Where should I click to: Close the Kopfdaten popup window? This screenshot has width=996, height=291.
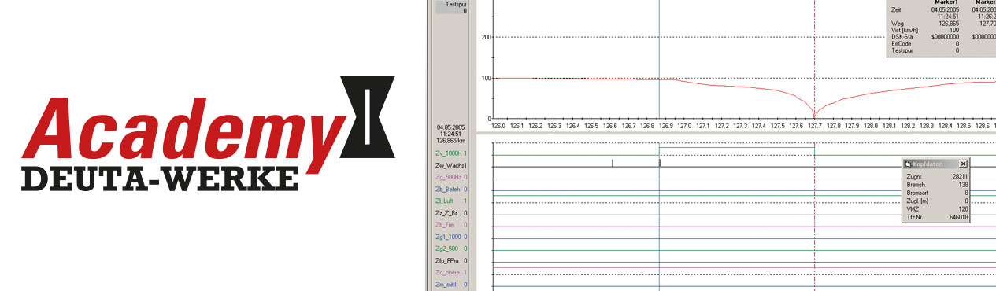pos(964,163)
